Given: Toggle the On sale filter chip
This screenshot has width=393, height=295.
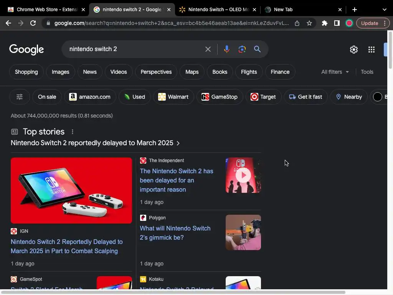Looking at the screenshot, I should tap(47, 97).
